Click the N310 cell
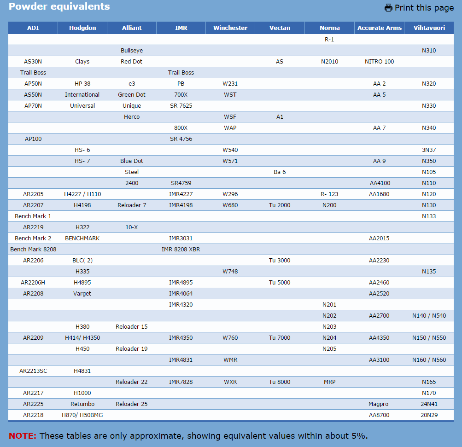 (429, 51)
